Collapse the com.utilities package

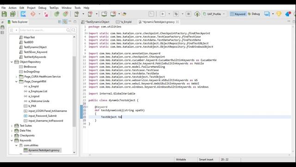click(17, 145)
